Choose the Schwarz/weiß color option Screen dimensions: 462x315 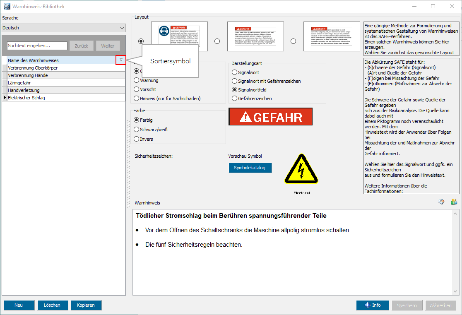click(137, 130)
